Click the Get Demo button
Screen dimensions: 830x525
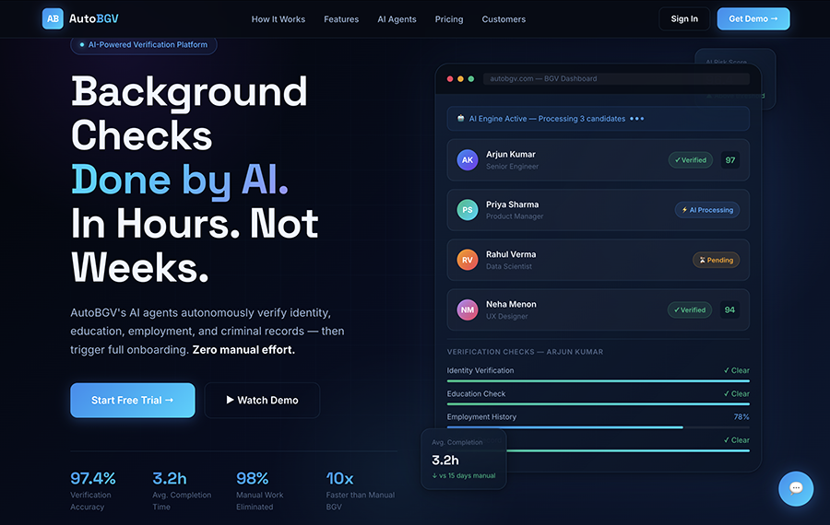pyautogui.click(x=753, y=18)
